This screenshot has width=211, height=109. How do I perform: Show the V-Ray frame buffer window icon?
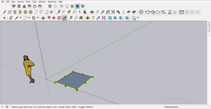pos(181,12)
